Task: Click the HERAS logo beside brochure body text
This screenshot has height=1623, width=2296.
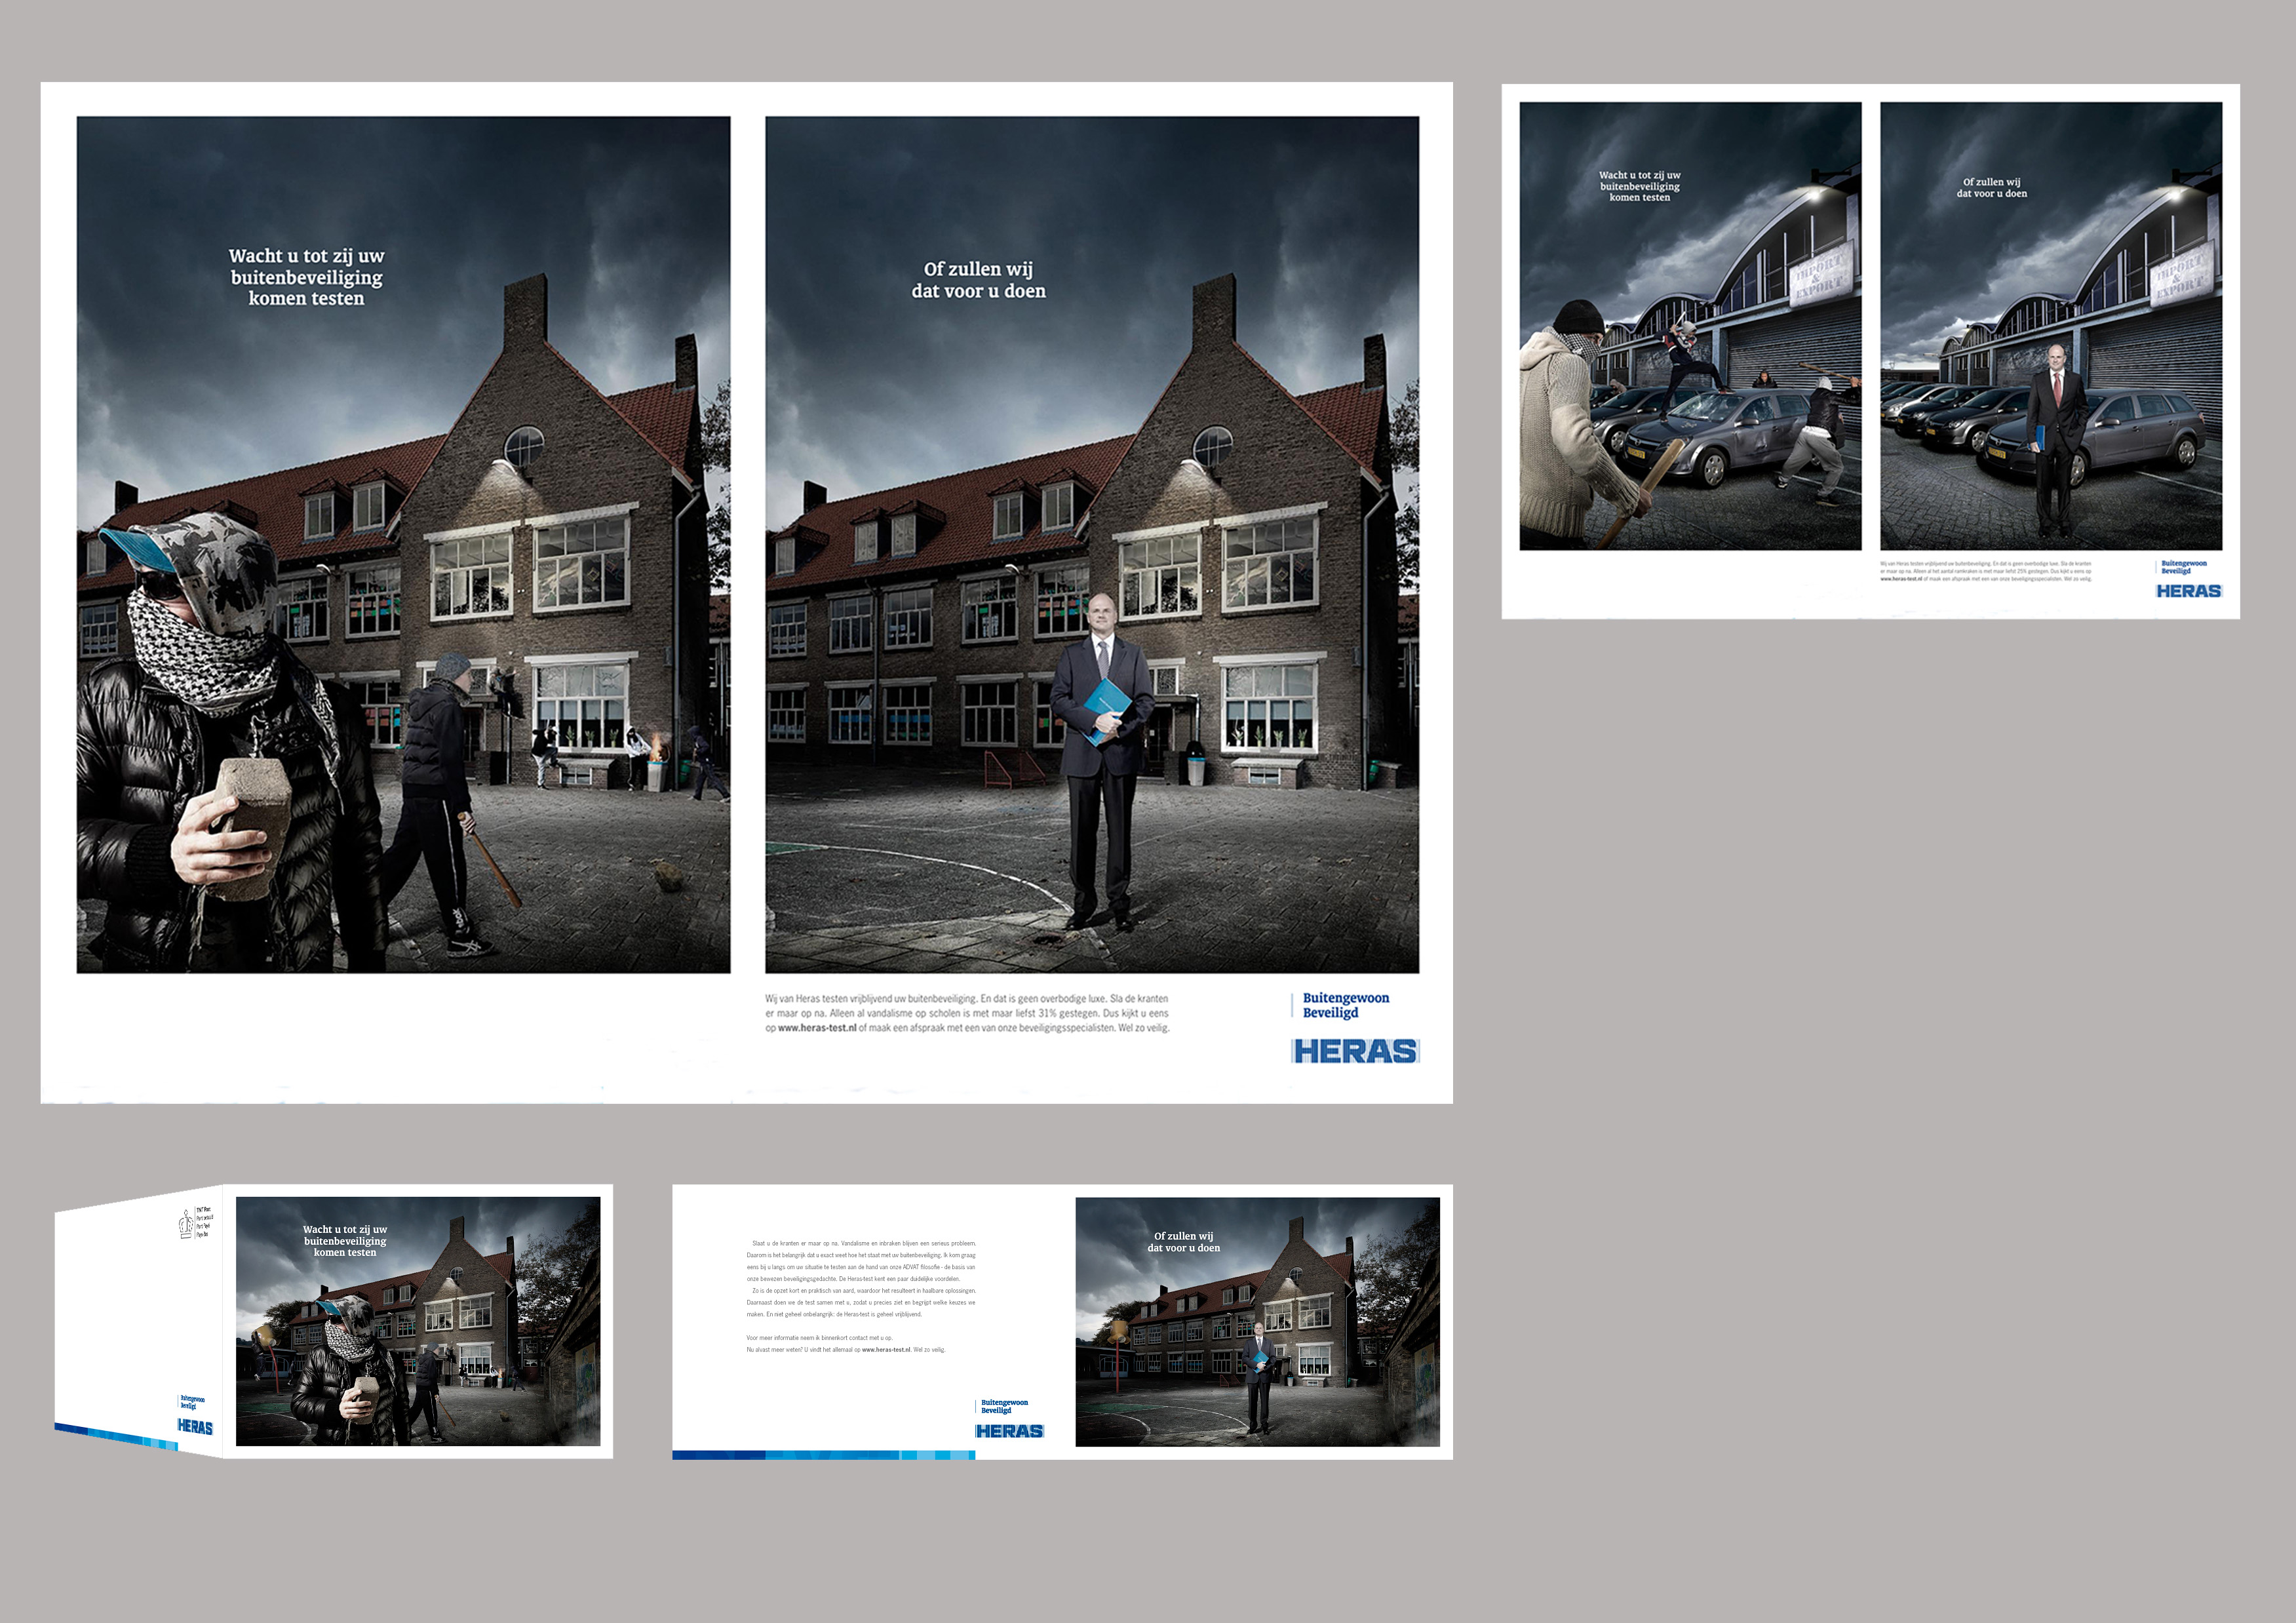Action: point(1009,1431)
